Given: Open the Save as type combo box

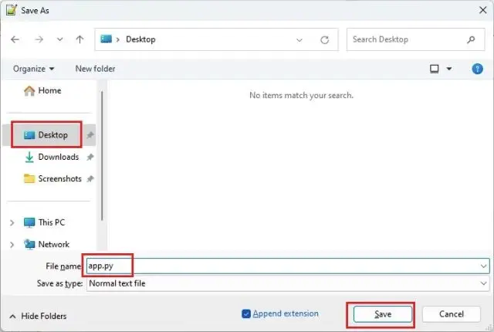Looking at the screenshot, I should [x=288, y=283].
